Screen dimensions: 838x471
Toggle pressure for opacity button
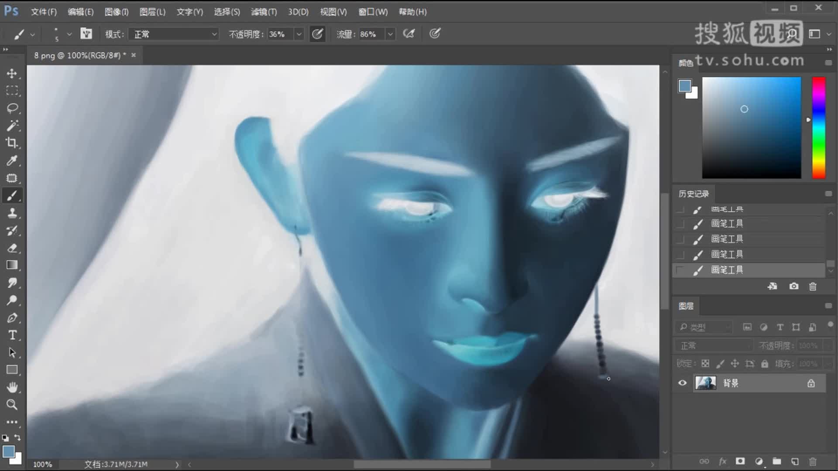[x=317, y=34]
